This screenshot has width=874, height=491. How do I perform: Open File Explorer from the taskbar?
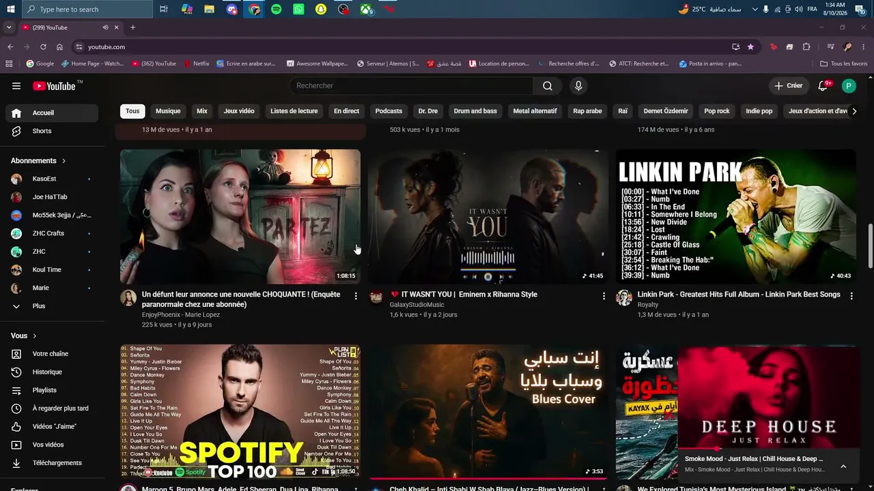[209, 9]
